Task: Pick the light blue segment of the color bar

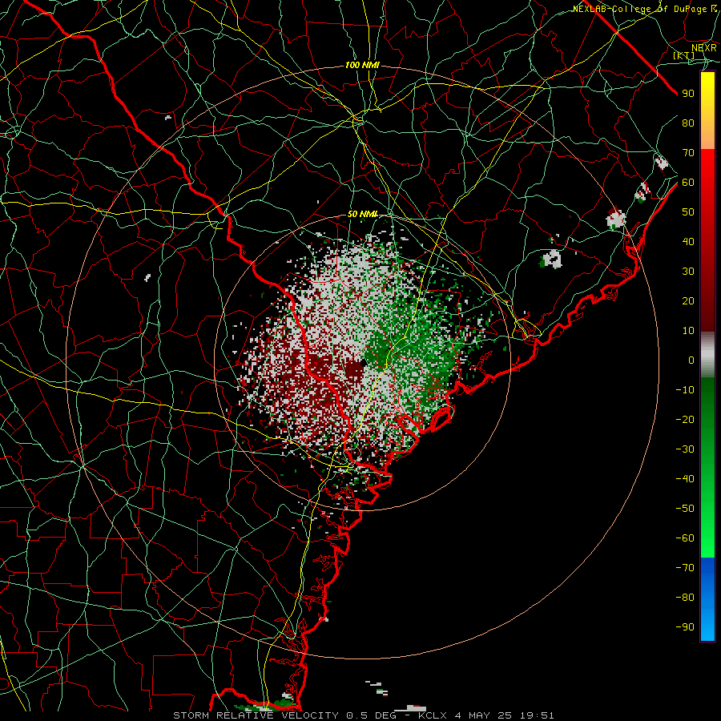Action: (x=707, y=623)
